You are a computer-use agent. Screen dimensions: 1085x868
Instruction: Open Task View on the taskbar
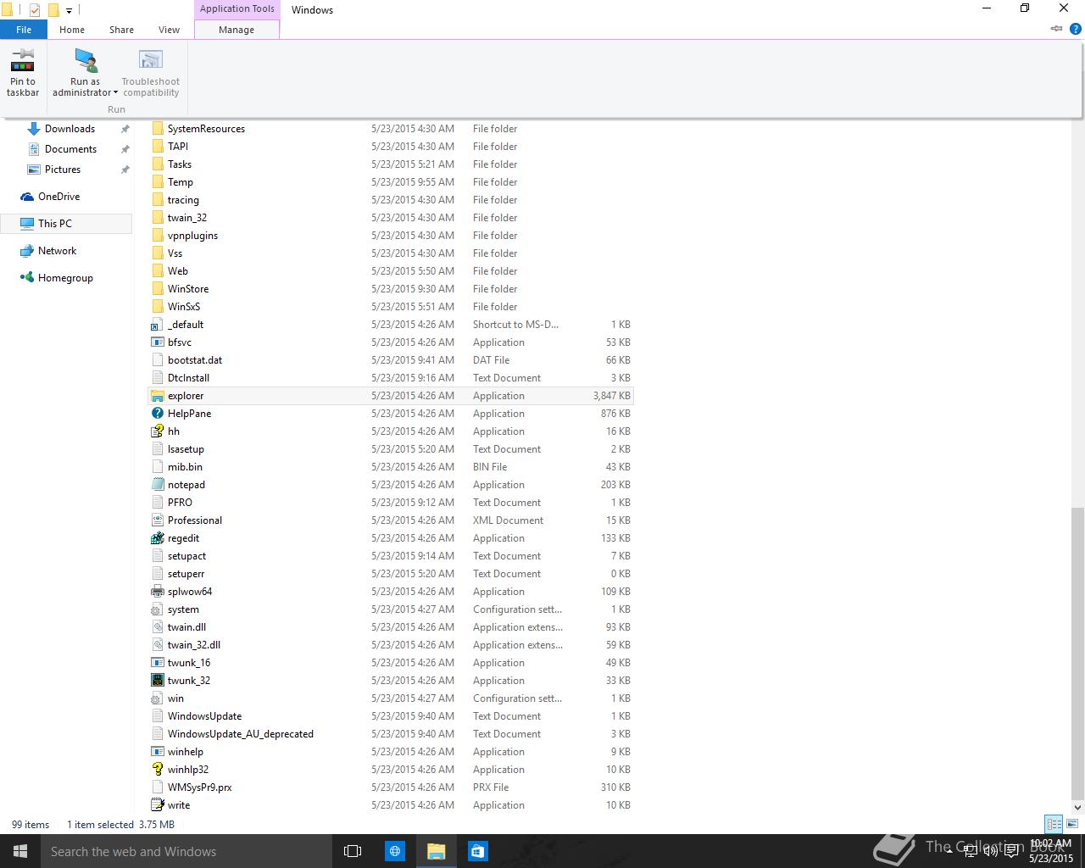click(353, 851)
